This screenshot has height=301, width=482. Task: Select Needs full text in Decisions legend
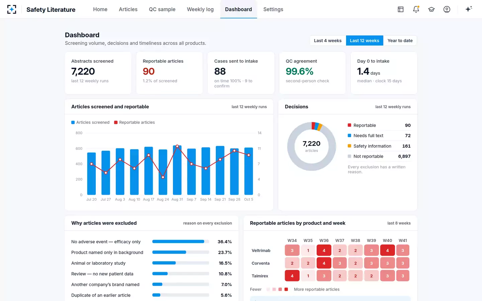click(379, 135)
